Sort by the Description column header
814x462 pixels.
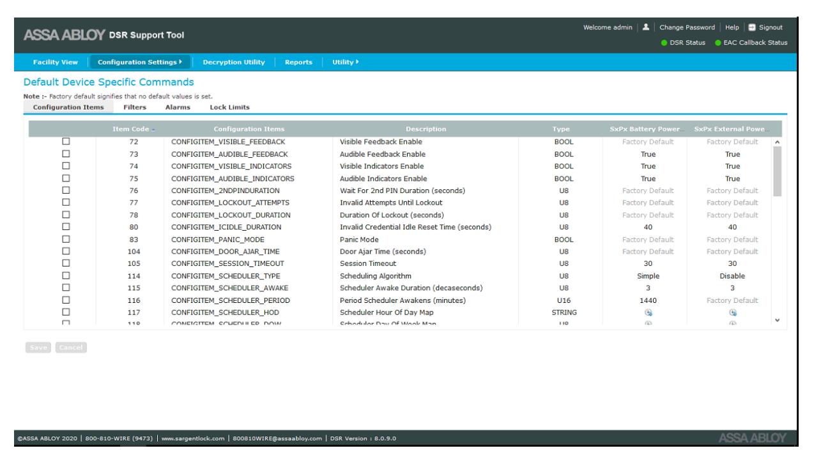pos(426,130)
